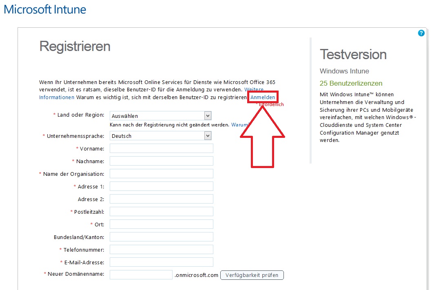Select the Name der Organisation field

[162, 174]
